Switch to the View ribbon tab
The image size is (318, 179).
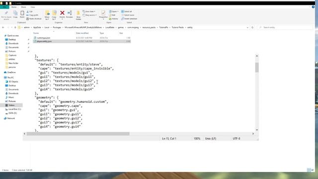pyautogui.click(x=33, y=7)
